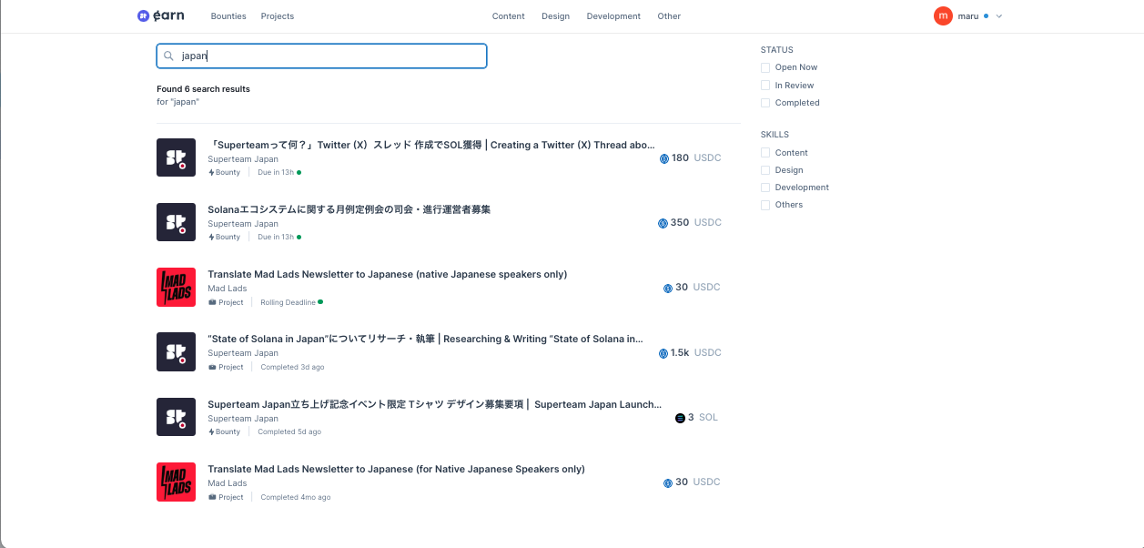The height and width of the screenshot is (548, 1144).
Task: Open the Superteamって何 Twitter thread bounty title
Action: [x=431, y=145]
